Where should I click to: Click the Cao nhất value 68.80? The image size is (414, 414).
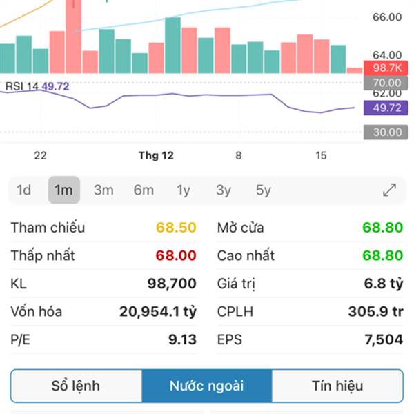(x=382, y=255)
